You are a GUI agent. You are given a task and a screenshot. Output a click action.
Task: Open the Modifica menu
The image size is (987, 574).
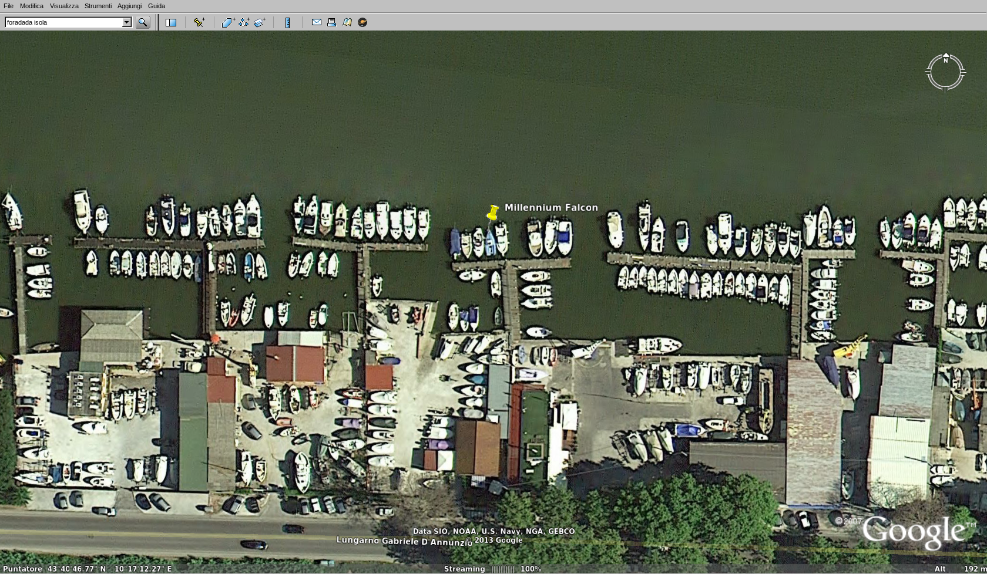[32, 6]
